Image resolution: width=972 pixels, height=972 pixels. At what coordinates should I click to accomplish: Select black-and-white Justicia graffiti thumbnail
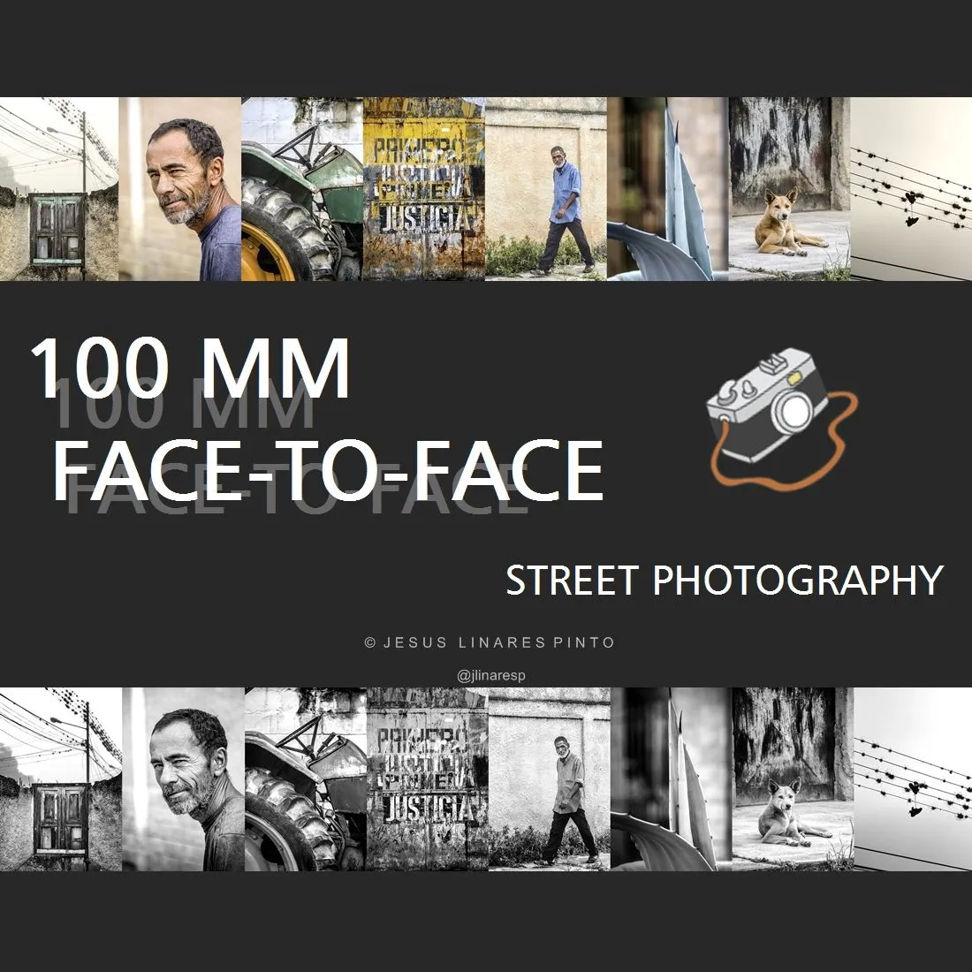pos(427,779)
